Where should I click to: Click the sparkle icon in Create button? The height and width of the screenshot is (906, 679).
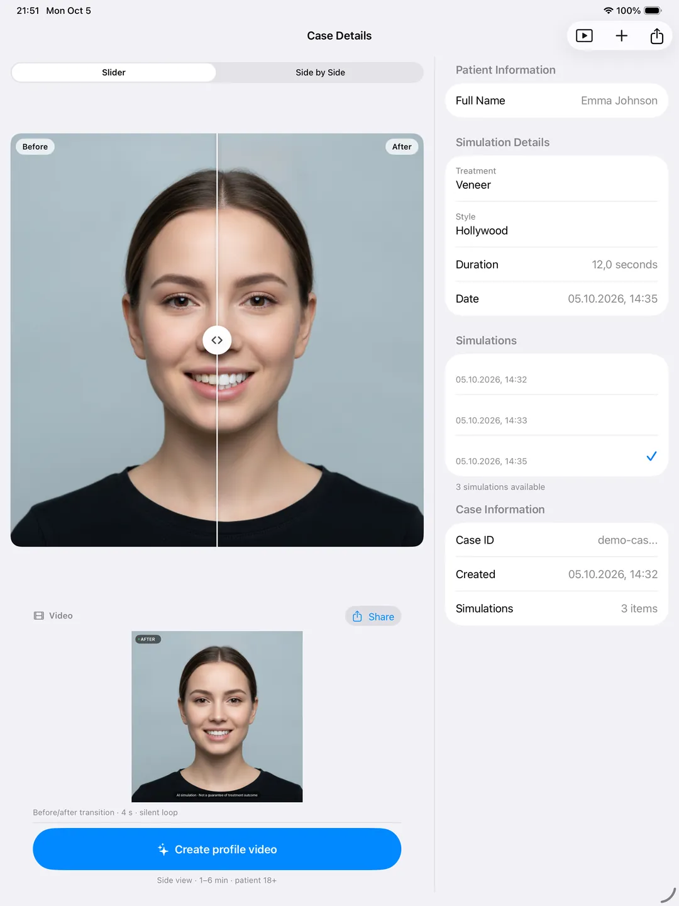coord(163,849)
